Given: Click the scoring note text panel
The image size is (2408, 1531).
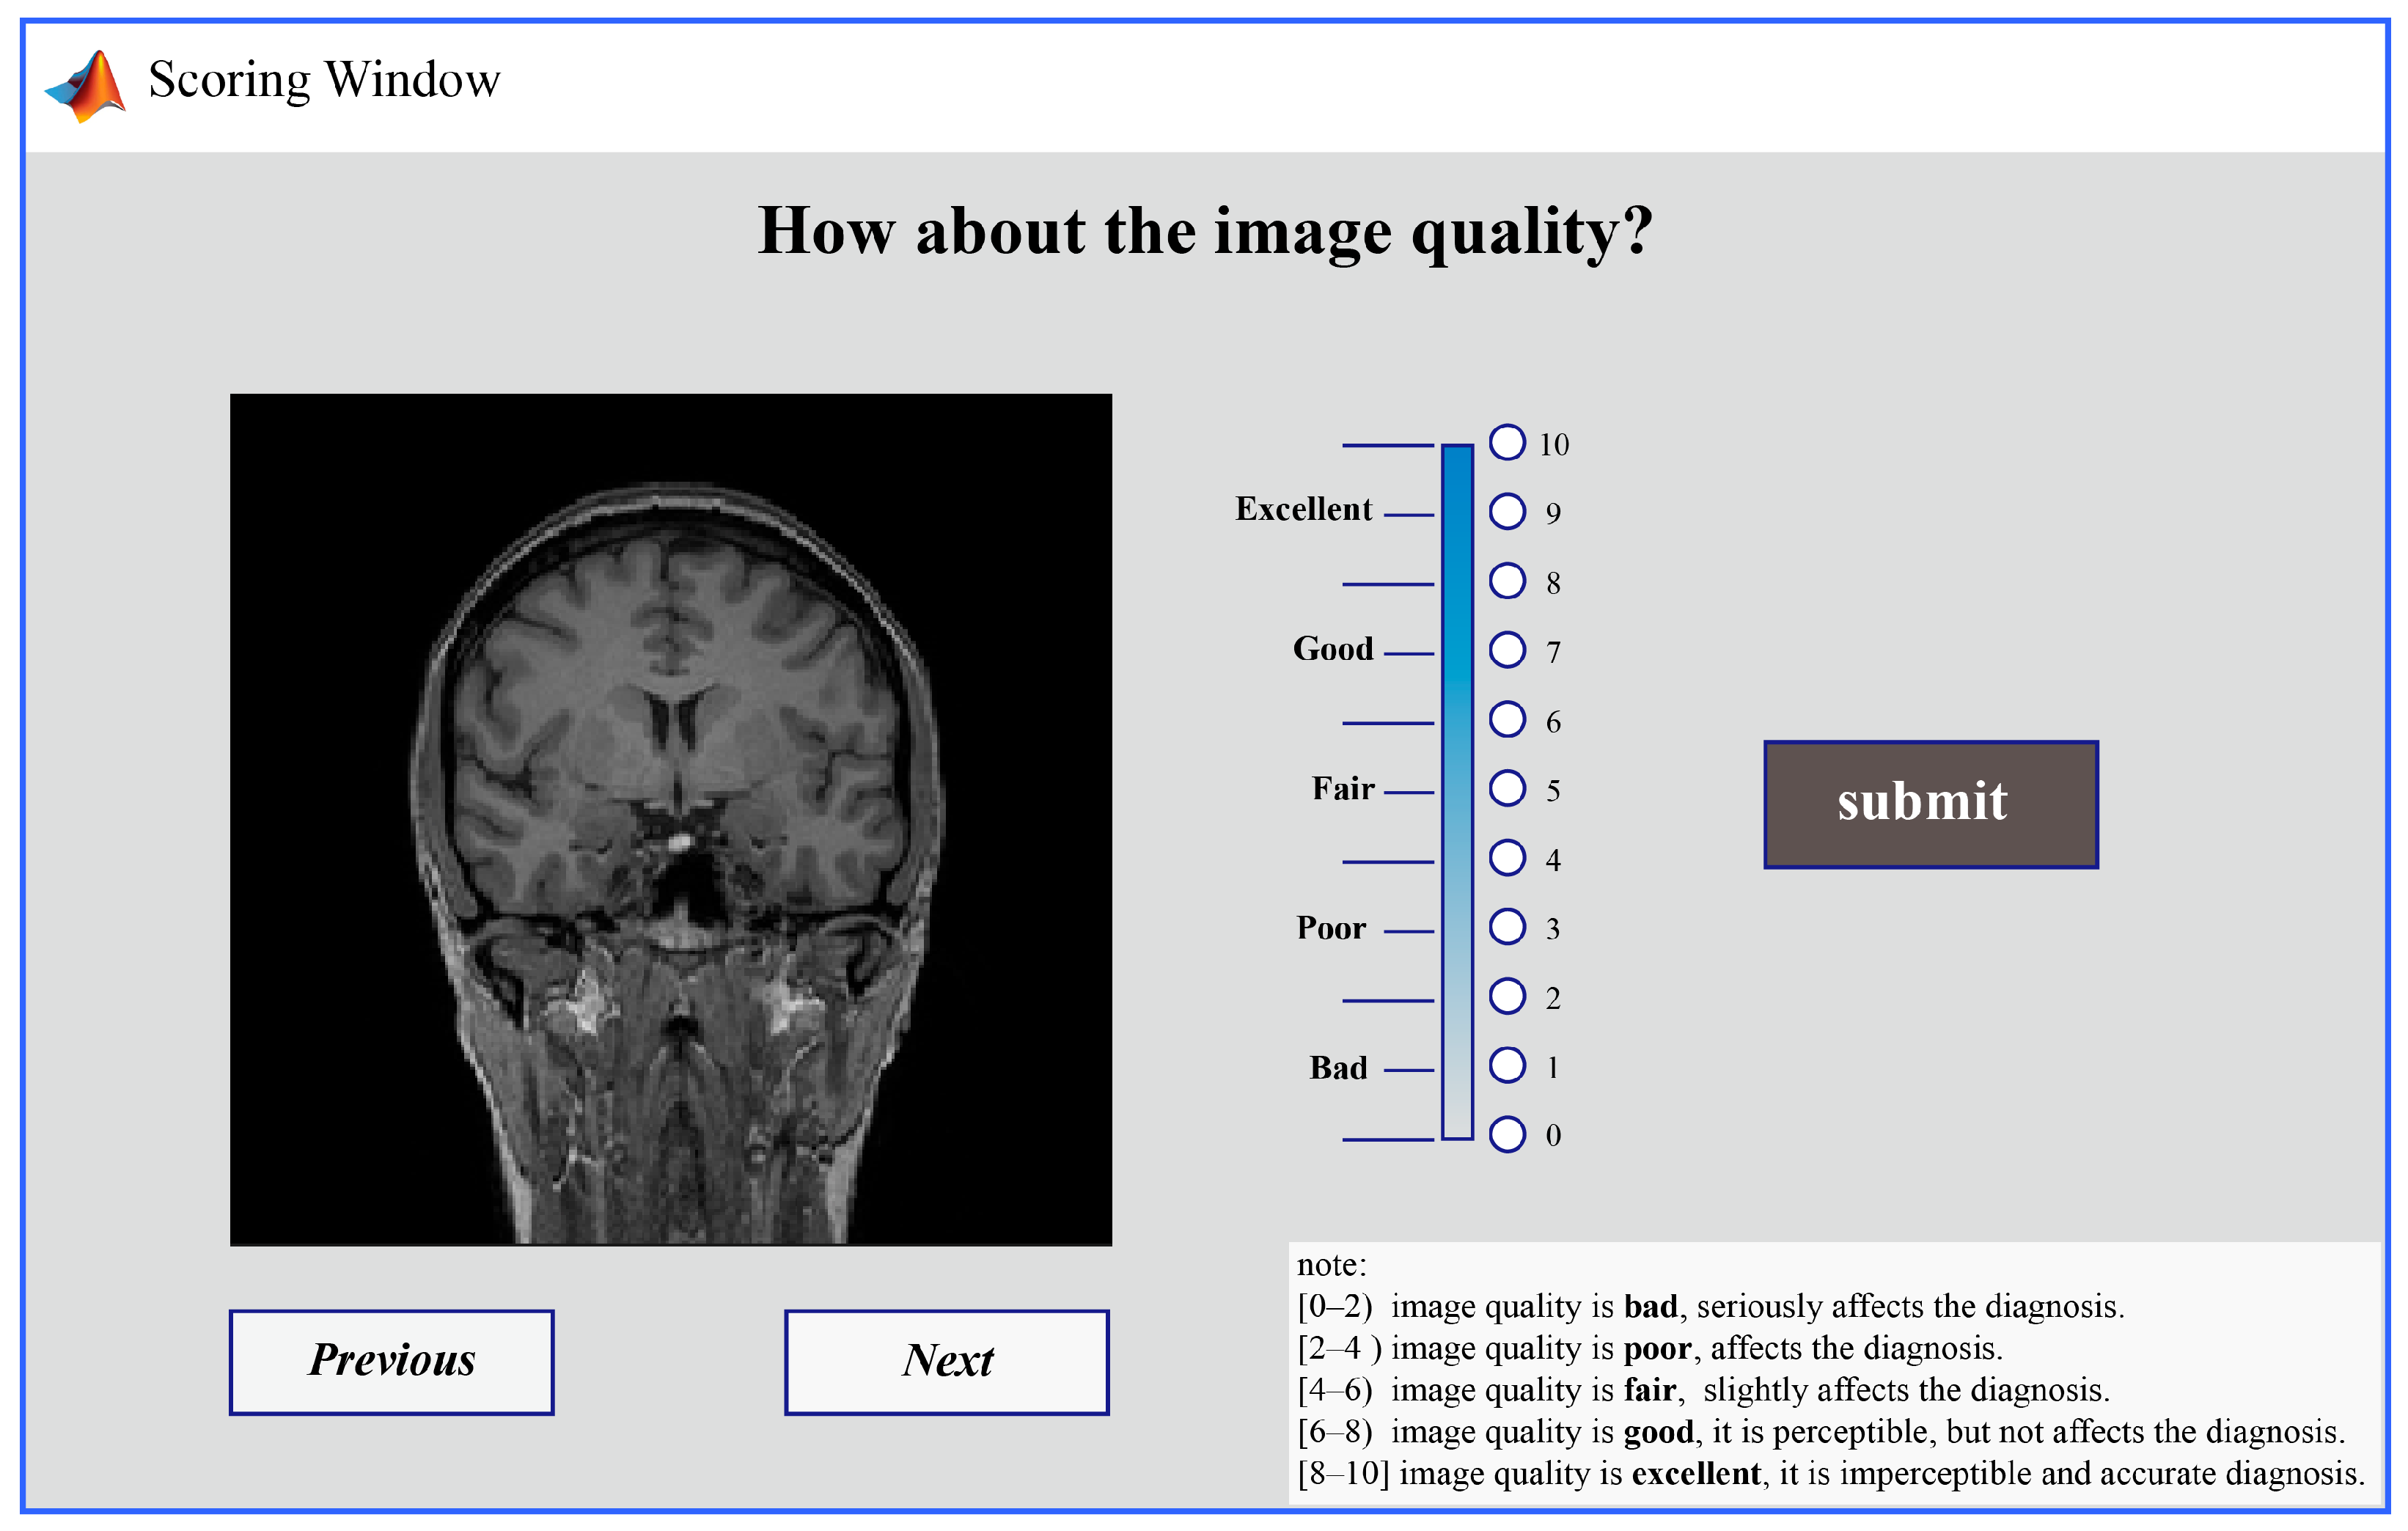Looking at the screenshot, I should point(1832,1370).
